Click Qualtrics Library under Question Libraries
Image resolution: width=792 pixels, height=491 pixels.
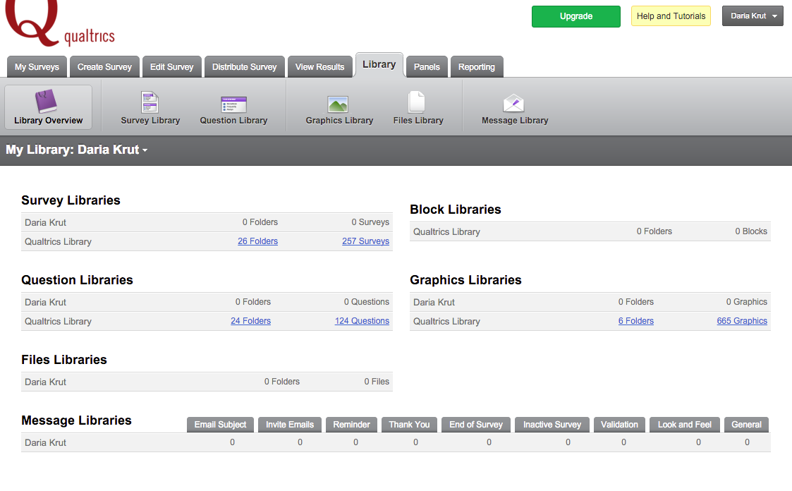pos(58,321)
